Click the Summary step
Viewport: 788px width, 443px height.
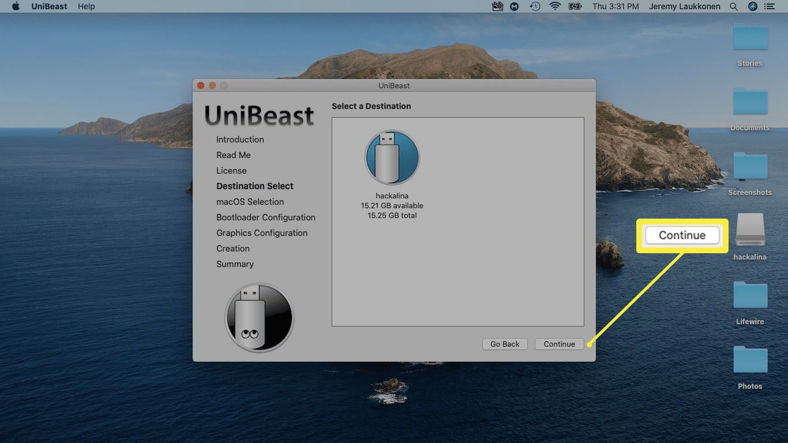[235, 264]
